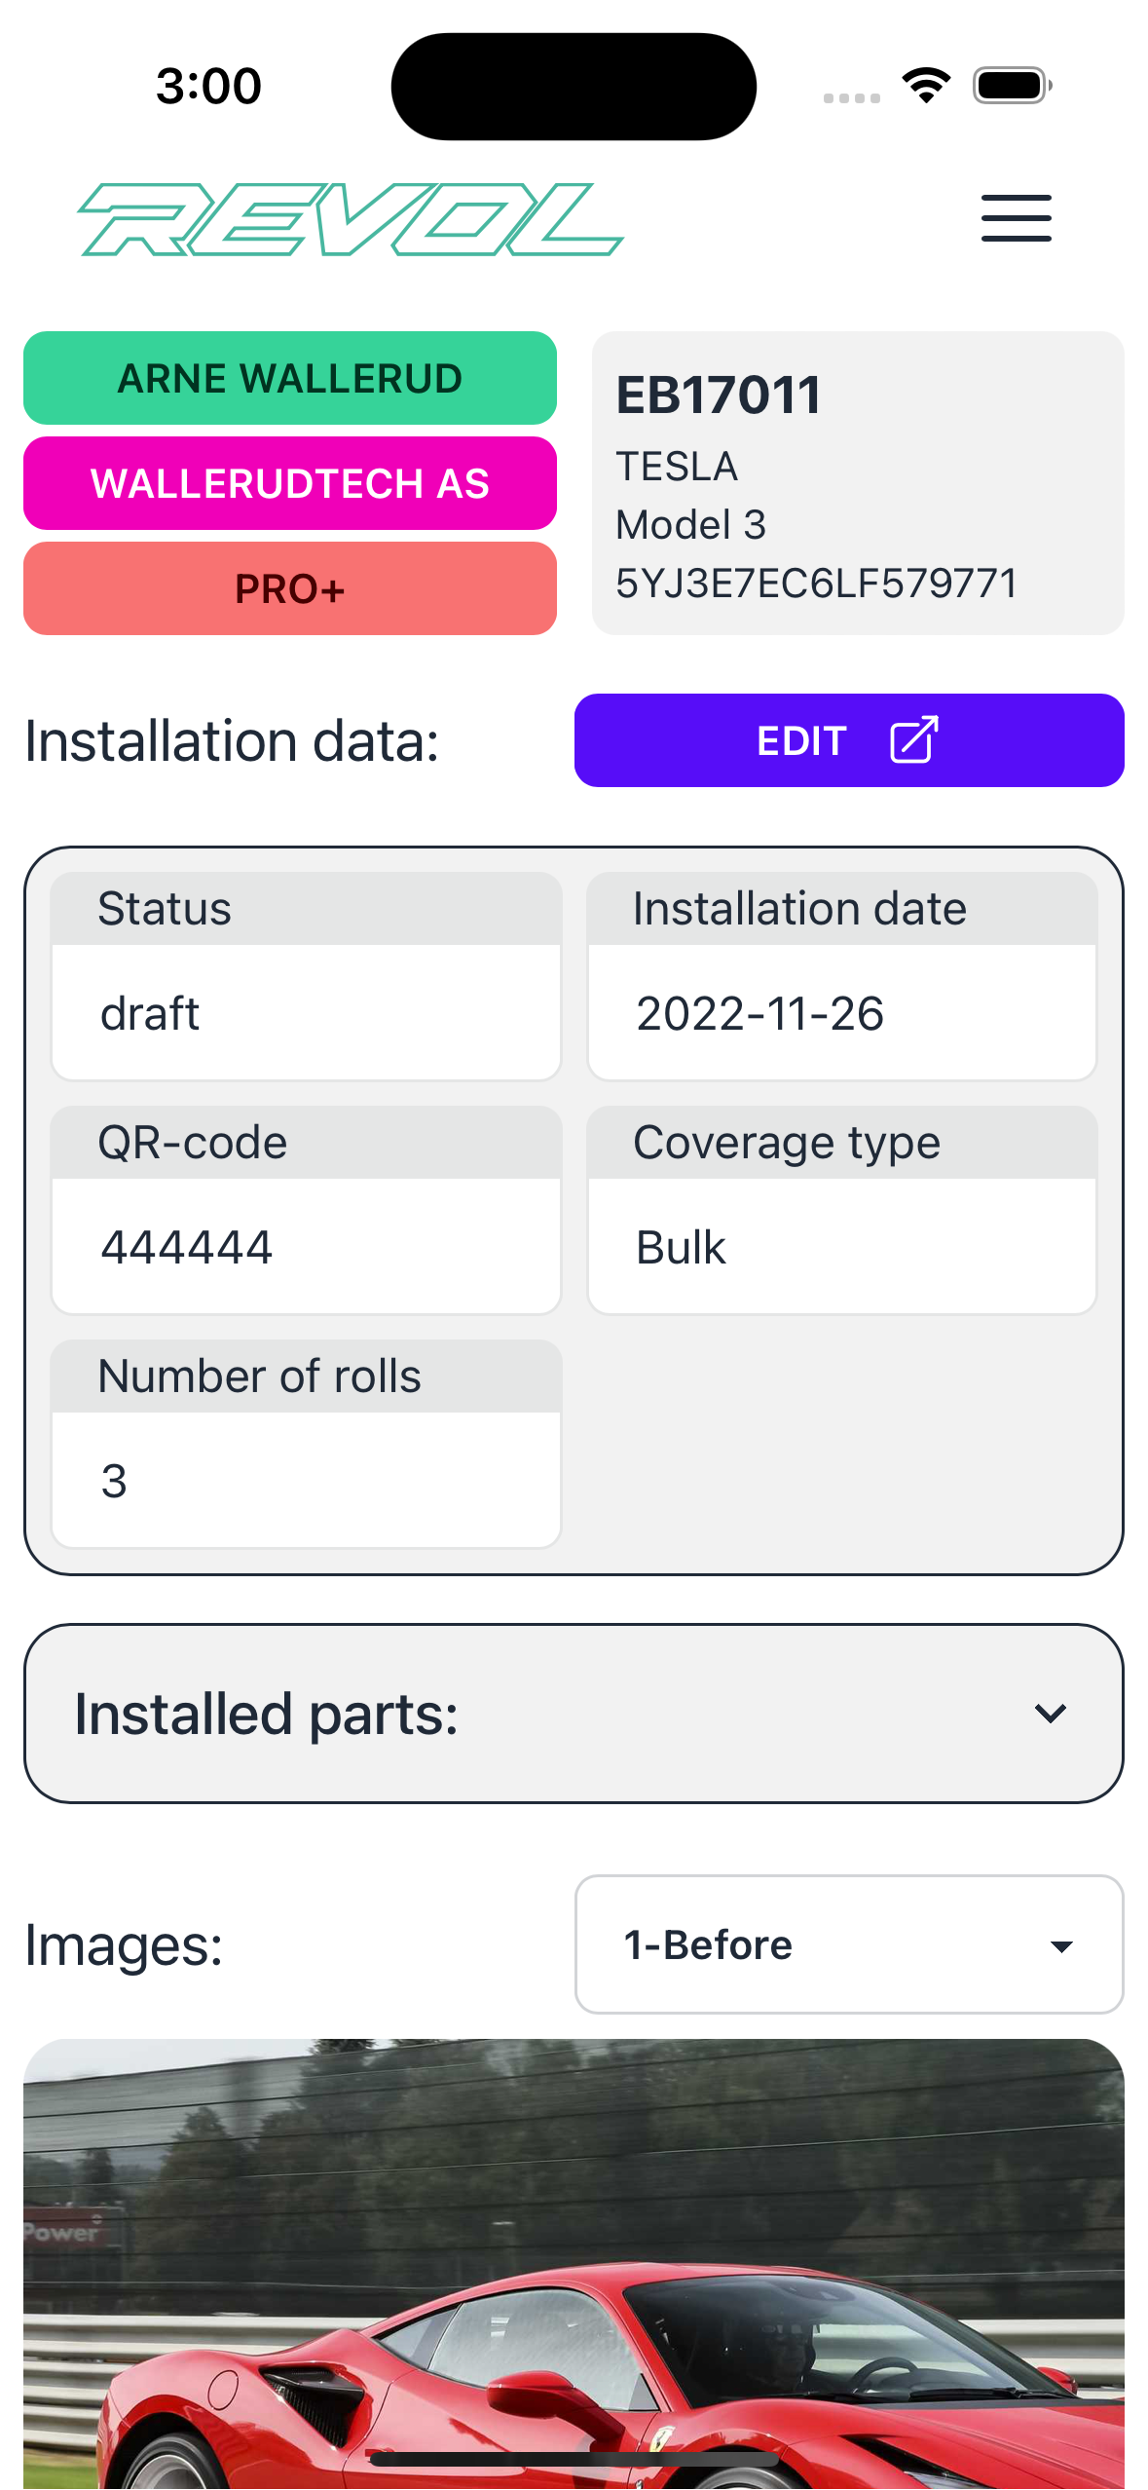The width and height of the screenshot is (1148, 2490).
Task: Click the external-link icon in the EDIT button
Action: pos(913,740)
